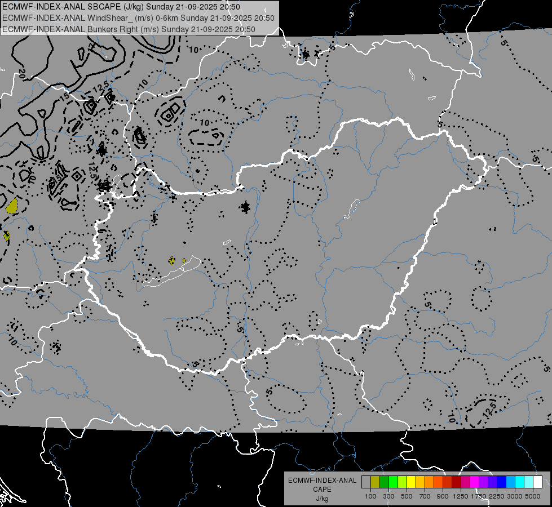
Task: Click the 700 legend value
Action: click(x=425, y=496)
